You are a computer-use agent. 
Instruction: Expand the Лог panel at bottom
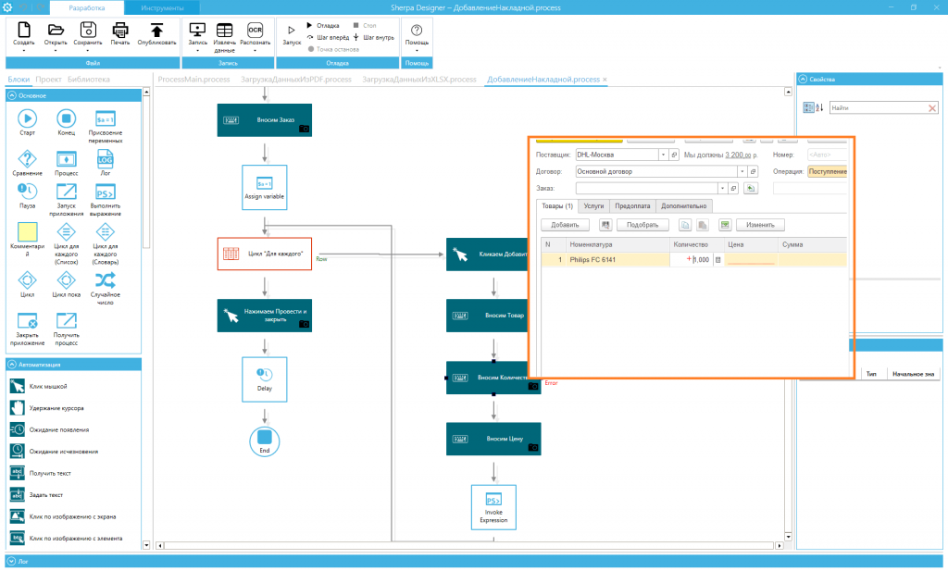coord(11,562)
